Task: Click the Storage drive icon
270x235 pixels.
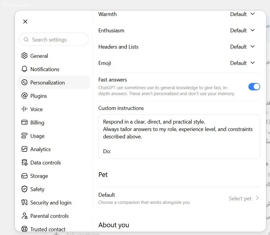Action: tap(24, 176)
